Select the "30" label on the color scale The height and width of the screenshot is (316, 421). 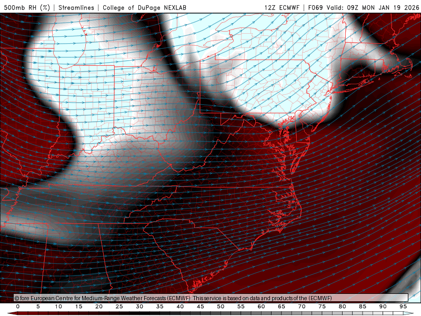139,307
